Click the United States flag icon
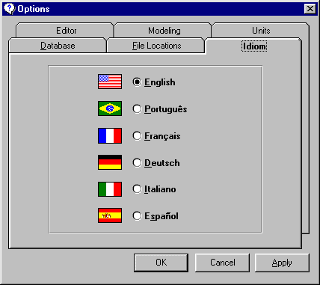 pyautogui.click(x=110, y=82)
